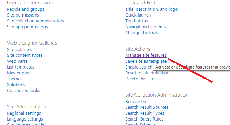Select the Quick launch link
Screen dimensions: 230x125
click(x=138, y=15)
